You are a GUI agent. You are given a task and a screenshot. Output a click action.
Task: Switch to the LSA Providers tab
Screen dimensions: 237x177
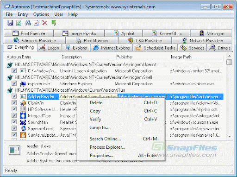pyautogui.click(x=145, y=40)
